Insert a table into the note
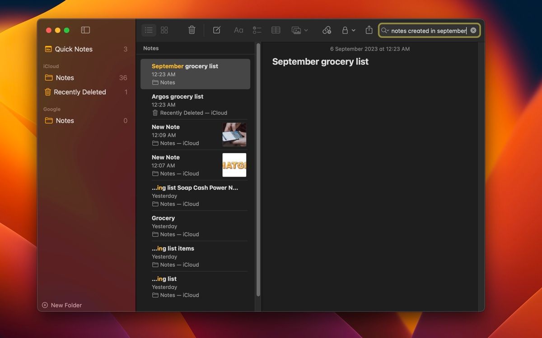This screenshot has height=338, width=542. pos(276,30)
